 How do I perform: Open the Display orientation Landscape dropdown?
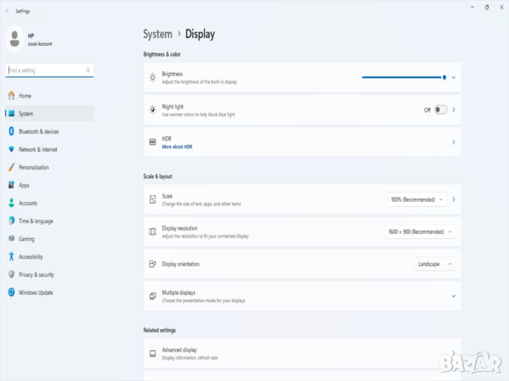click(435, 264)
